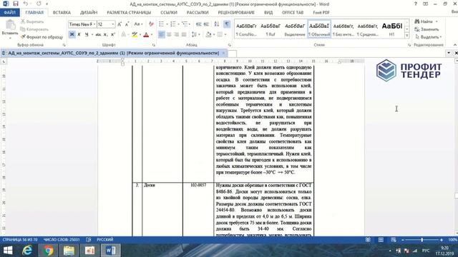Toggle underline formatting (Ч)
458x257 pixels.
click(87, 35)
